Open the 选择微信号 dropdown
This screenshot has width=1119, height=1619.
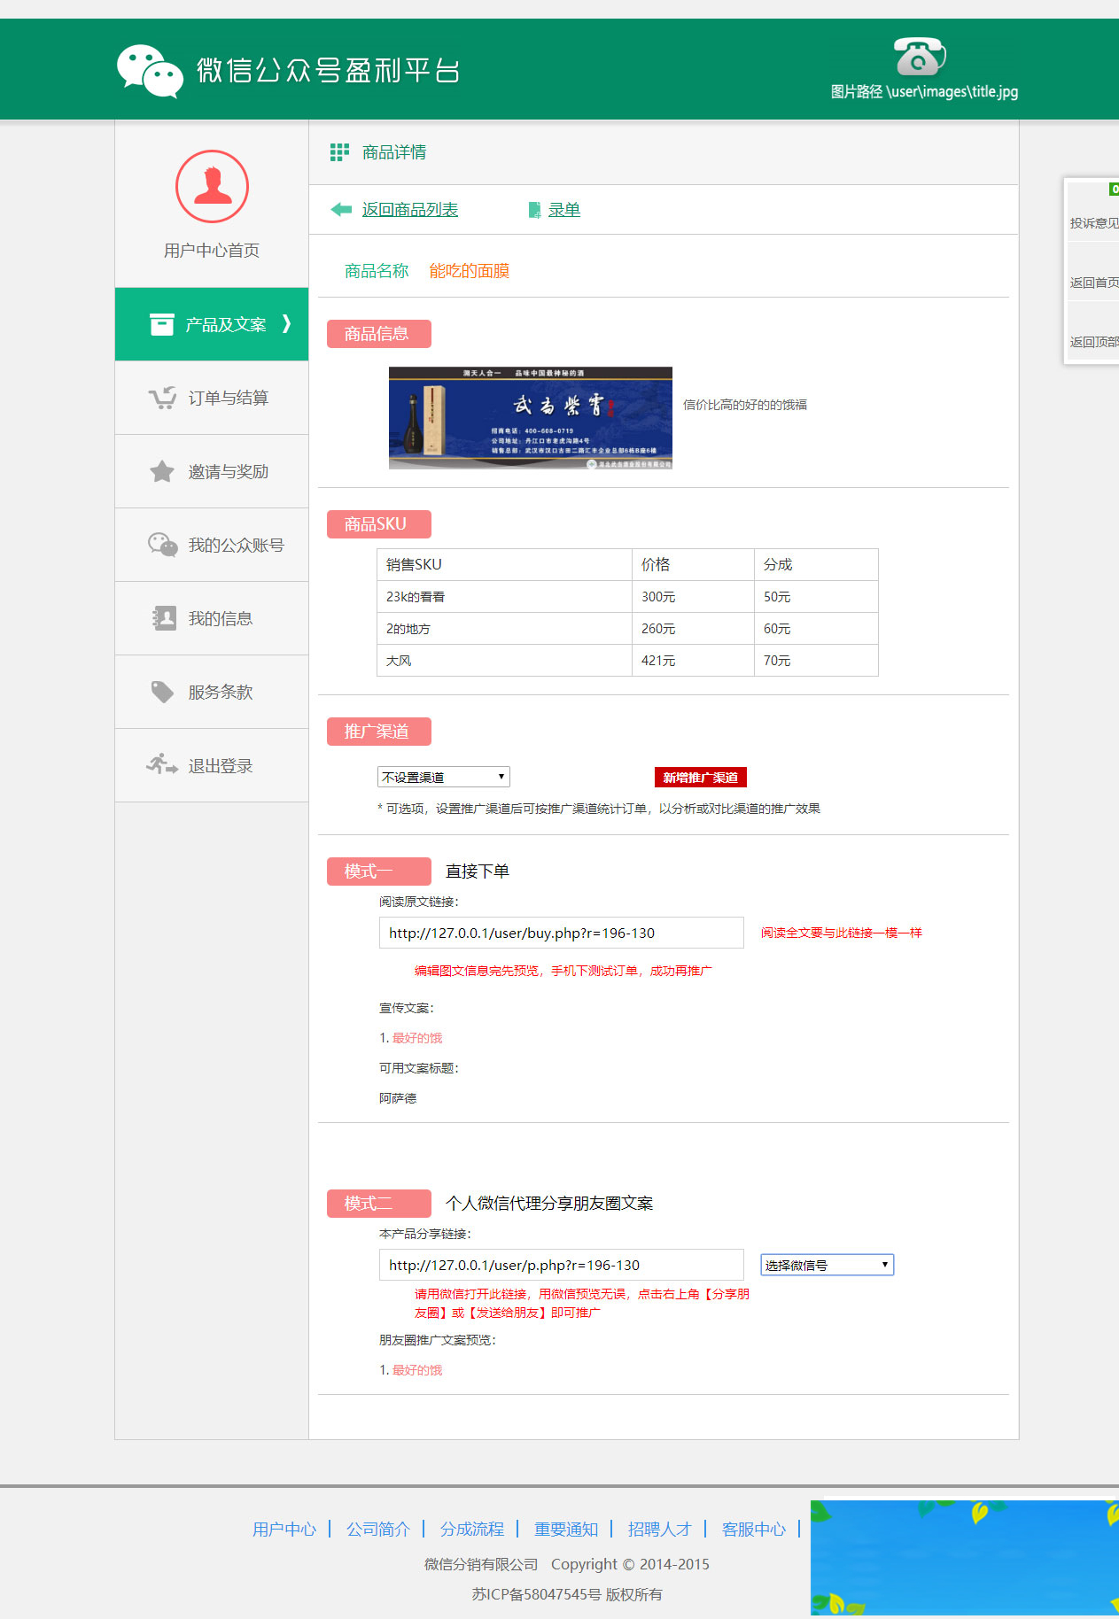(827, 1265)
